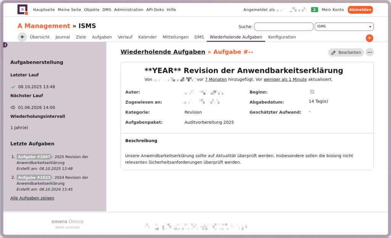The height and width of the screenshot is (238, 391).
Task: Open Mein Konto in the header
Action: (x=333, y=10)
